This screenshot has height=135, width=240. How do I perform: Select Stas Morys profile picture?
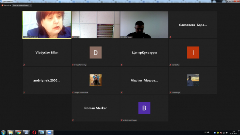pos(193,80)
